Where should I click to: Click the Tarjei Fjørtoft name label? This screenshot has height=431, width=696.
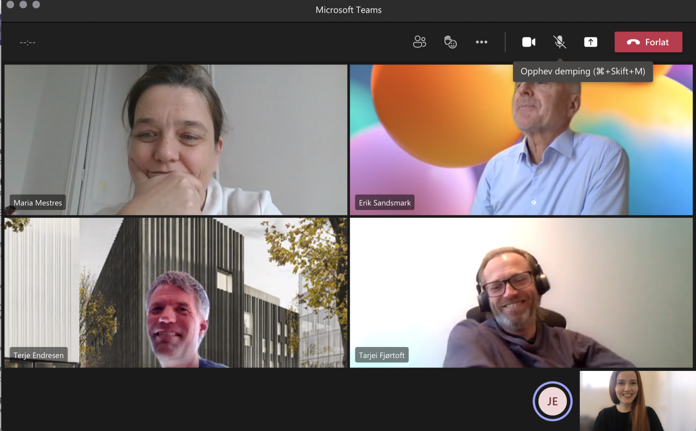pyautogui.click(x=381, y=355)
